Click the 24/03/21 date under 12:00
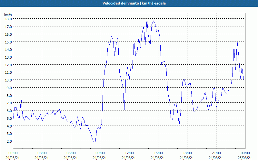 pos(129,158)
